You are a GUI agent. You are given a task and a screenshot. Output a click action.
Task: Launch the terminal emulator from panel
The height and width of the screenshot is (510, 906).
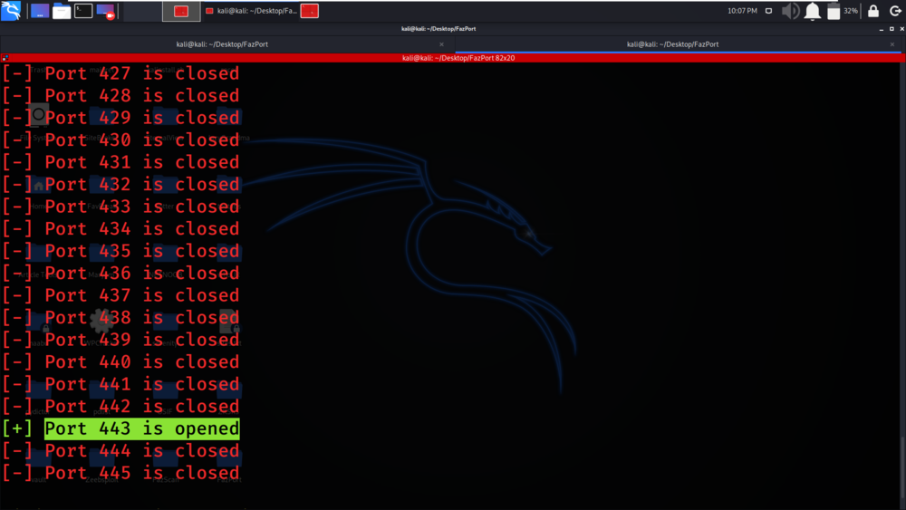coord(83,11)
